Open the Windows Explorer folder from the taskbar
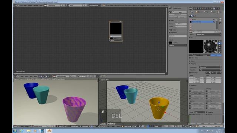This screenshot has width=237, height=133. coord(29,131)
